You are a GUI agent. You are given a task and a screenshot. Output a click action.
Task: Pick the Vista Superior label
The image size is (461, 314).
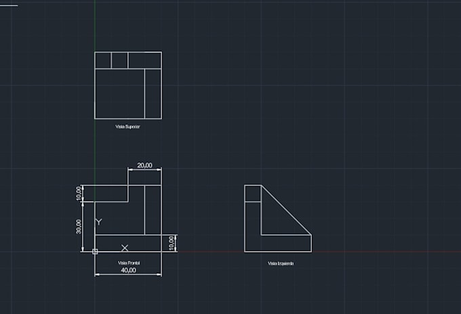(127, 127)
